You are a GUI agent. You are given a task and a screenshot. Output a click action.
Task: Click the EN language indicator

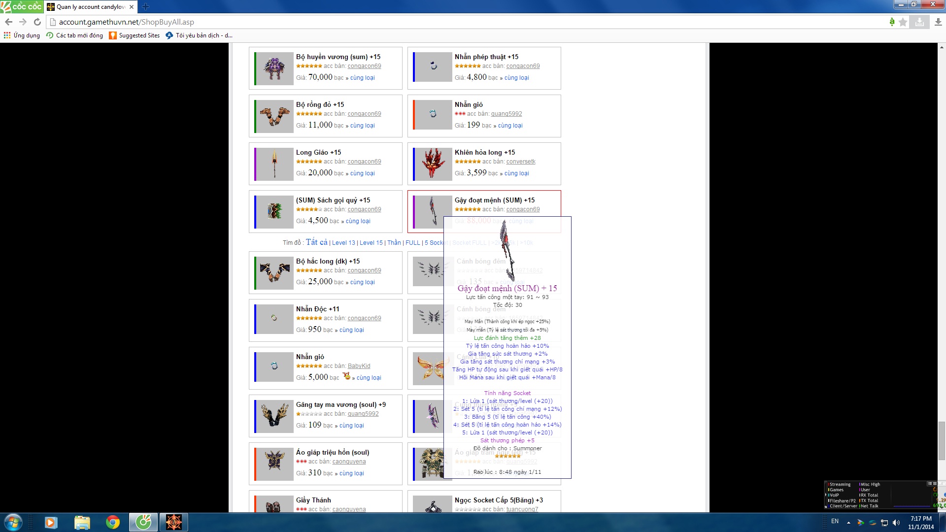pos(835,521)
